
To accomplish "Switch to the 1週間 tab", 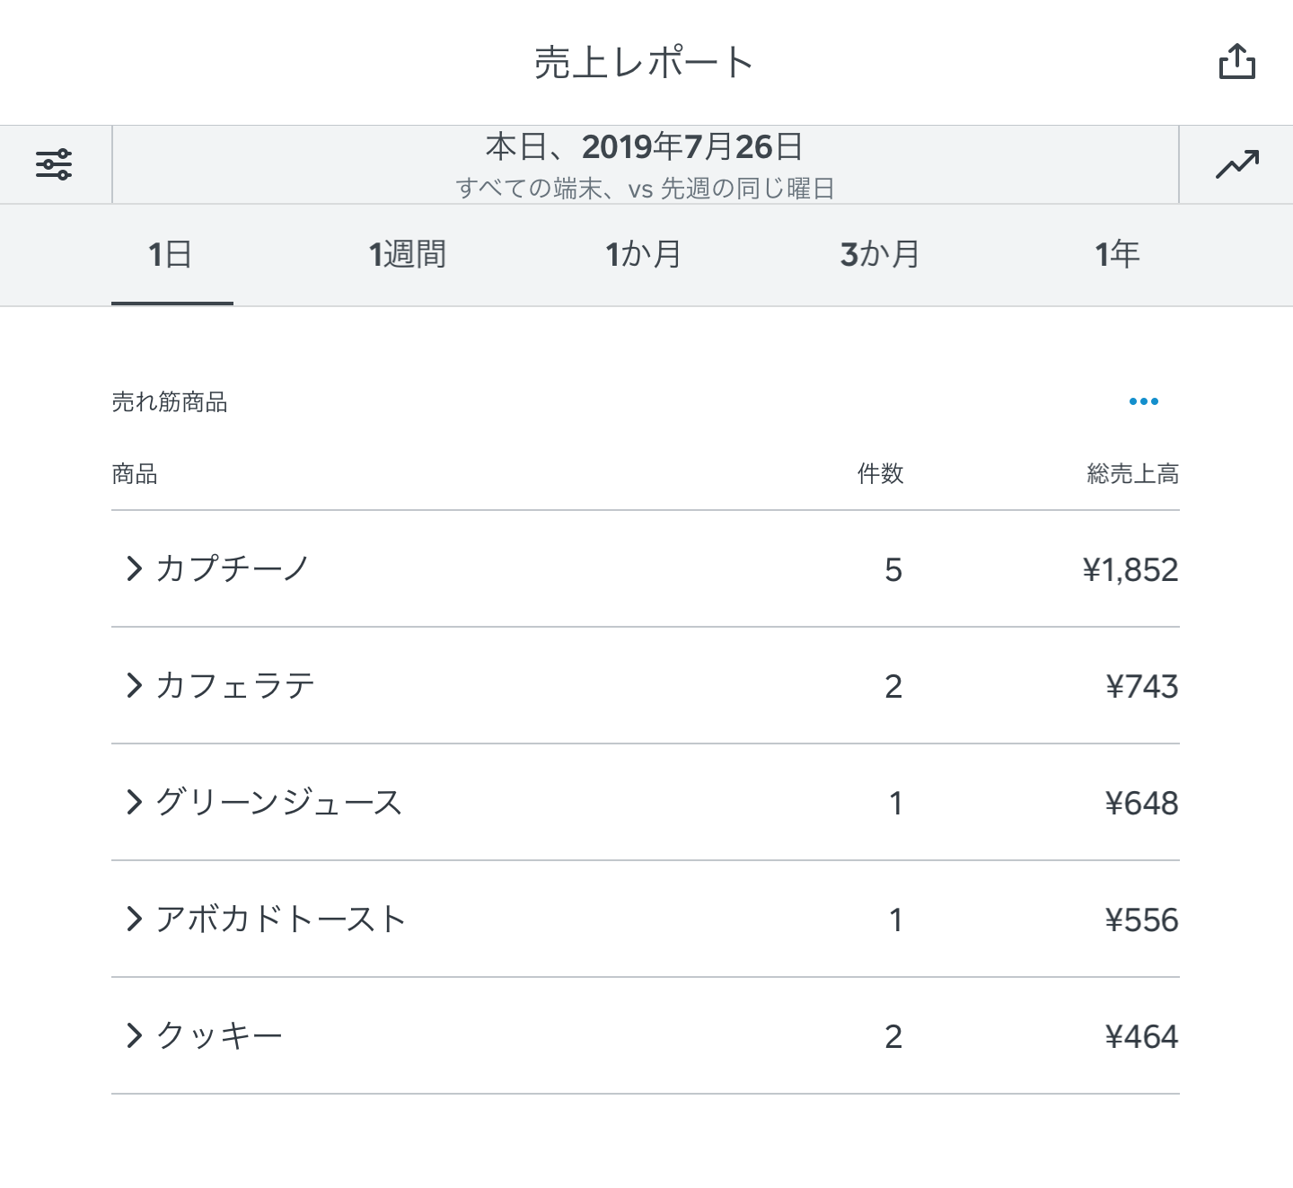I will click(408, 254).
